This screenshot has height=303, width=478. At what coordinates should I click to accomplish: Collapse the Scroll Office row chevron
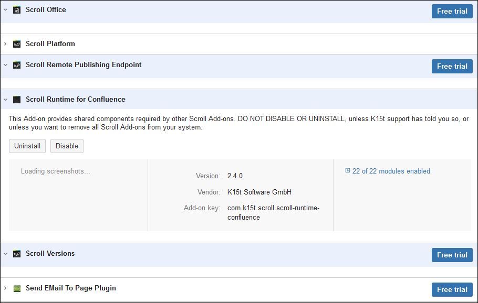click(x=5, y=10)
